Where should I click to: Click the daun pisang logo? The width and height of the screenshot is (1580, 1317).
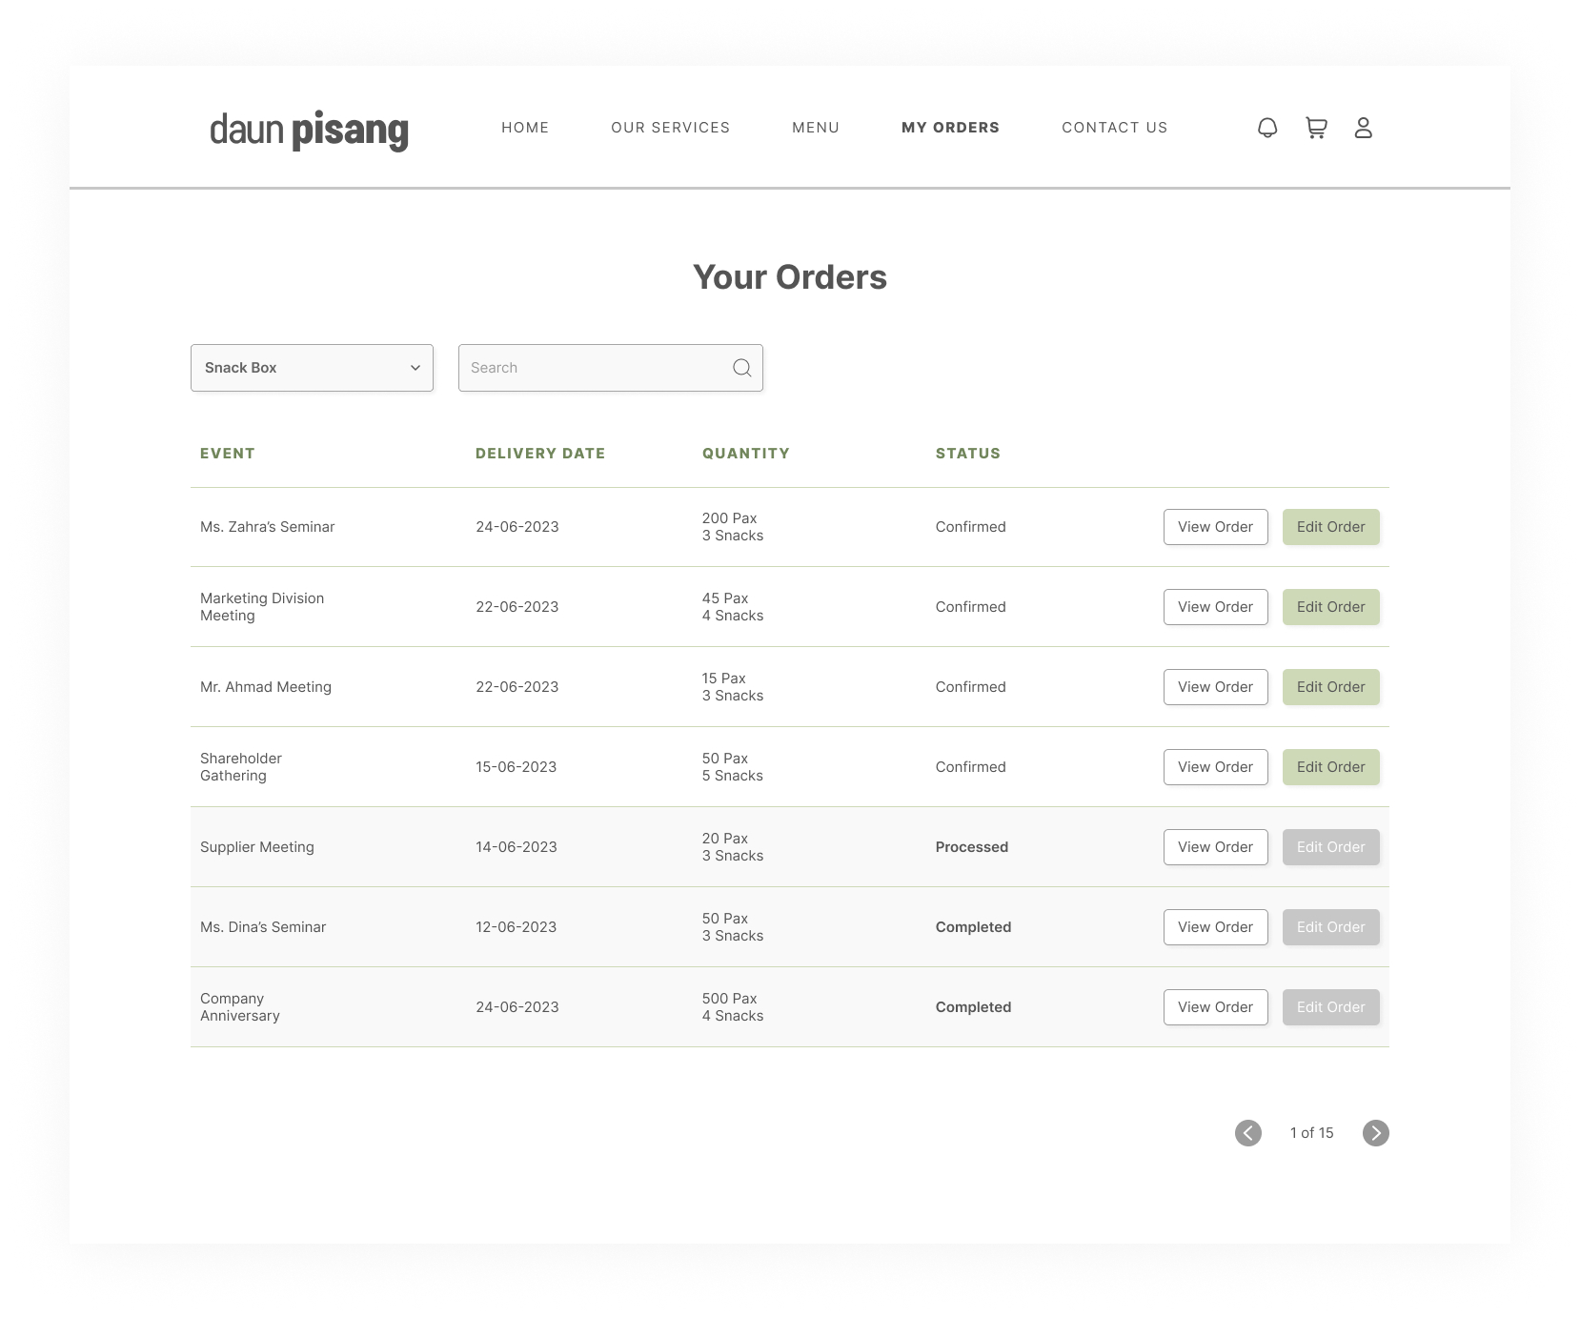click(x=309, y=129)
